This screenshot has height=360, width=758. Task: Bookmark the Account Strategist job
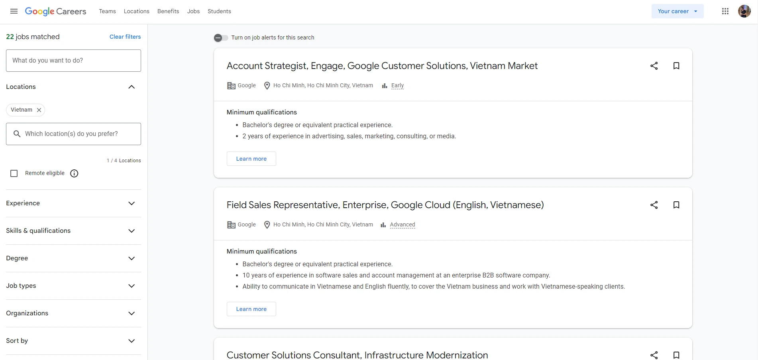pyautogui.click(x=676, y=66)
